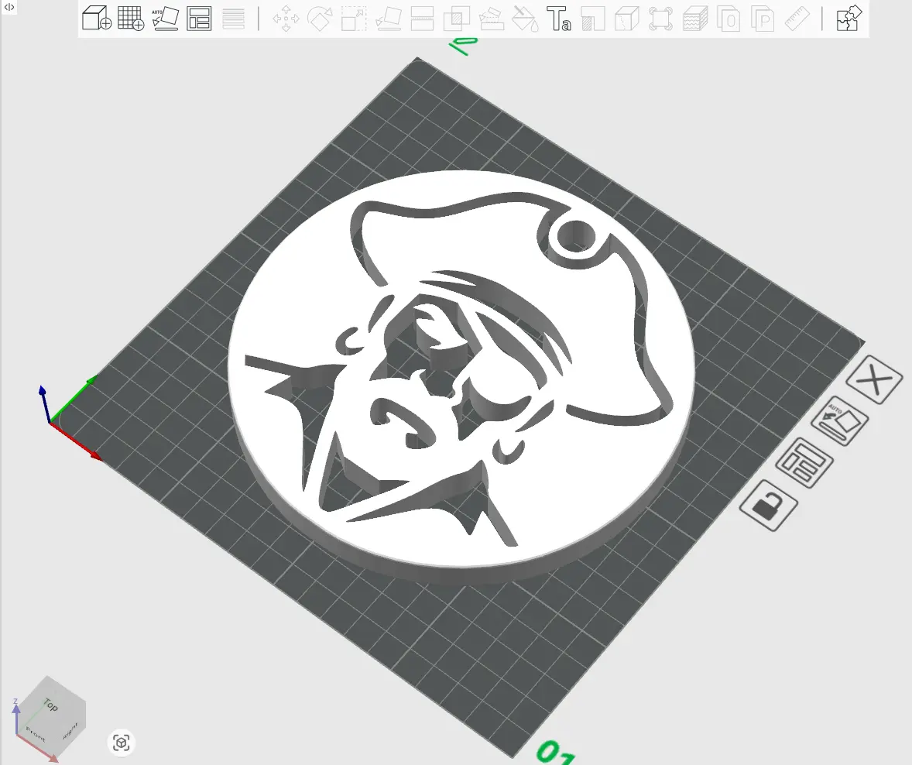The width and height of the screenshot is (912, 765).
Task: Open the Cut tool
Action: [x=422, y=19]
